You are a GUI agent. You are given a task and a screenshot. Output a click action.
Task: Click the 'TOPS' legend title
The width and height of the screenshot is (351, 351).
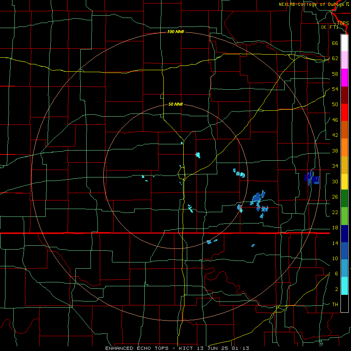click(343, 23)
